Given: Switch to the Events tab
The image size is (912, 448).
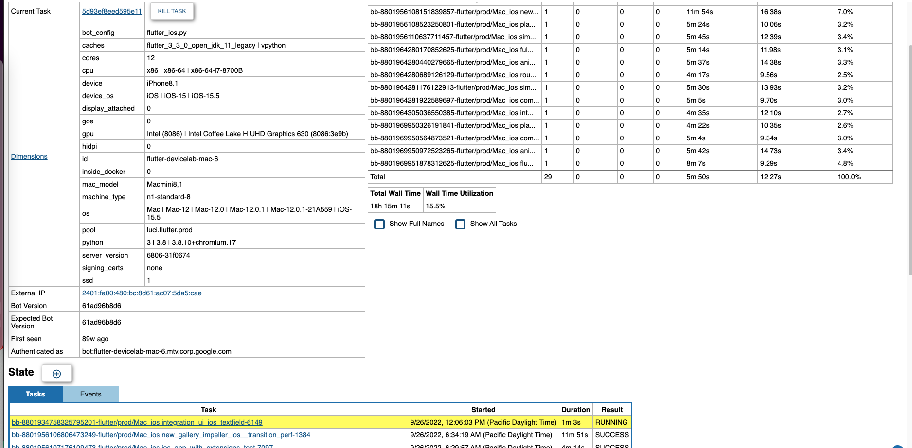Looking at the screenshot, I should [x=90, y=394].
